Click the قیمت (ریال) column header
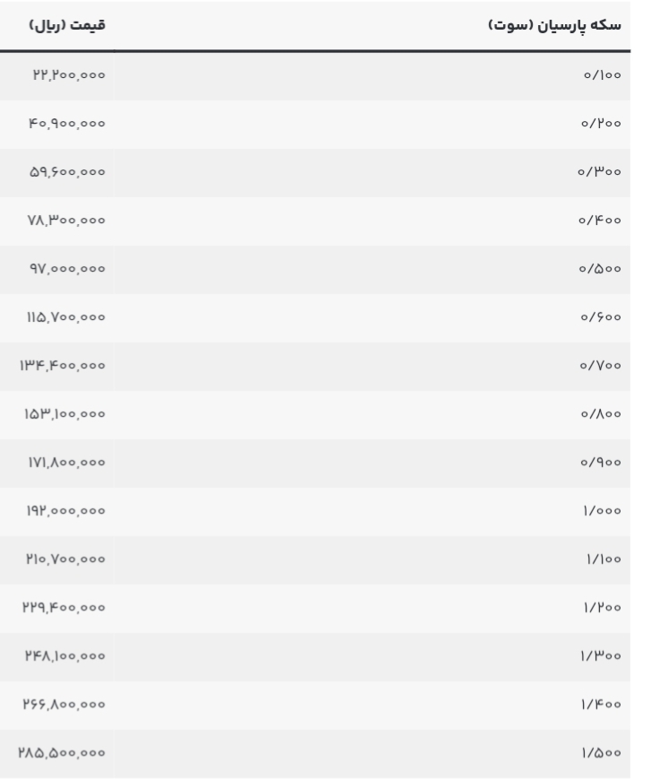The width and height of the screenshot is (651, 780). click(x=67, y=25)
